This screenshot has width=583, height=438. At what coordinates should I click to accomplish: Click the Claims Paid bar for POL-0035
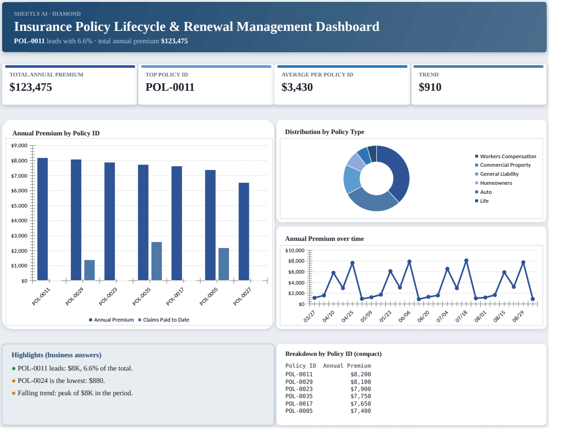coord(157,261)
